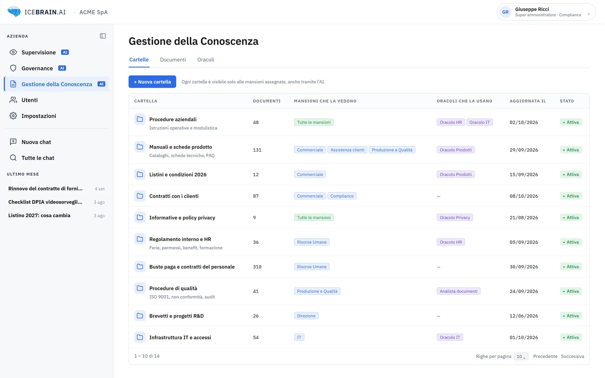Image resolution: width=605 pixels, height=378 pixels.
Task: Click the Analista documenti tag
Action: pyautogui.click(x=459, y=291)
